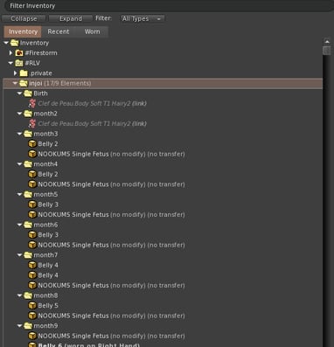The image size is (334, 347).
Task: Switch to the Inventory tab
Action: coord(23,31)
